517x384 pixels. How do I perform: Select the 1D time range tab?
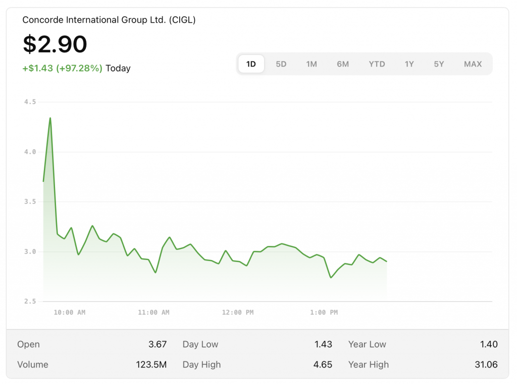(251, 64)
